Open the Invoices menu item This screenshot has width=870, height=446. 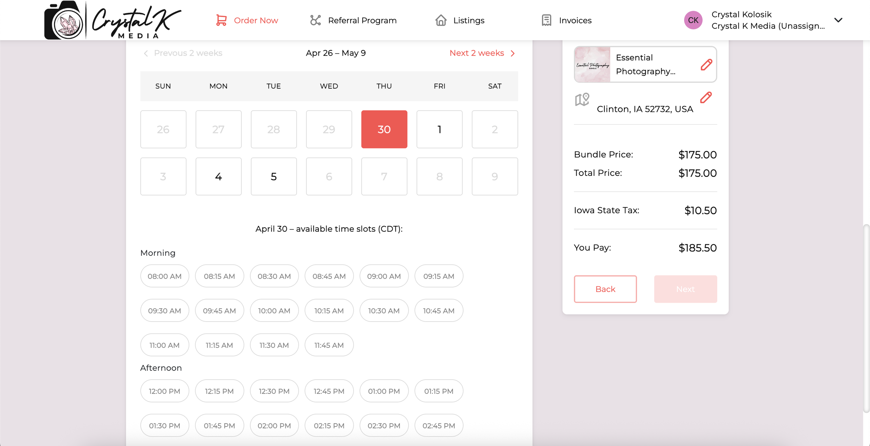pos(575,21)
